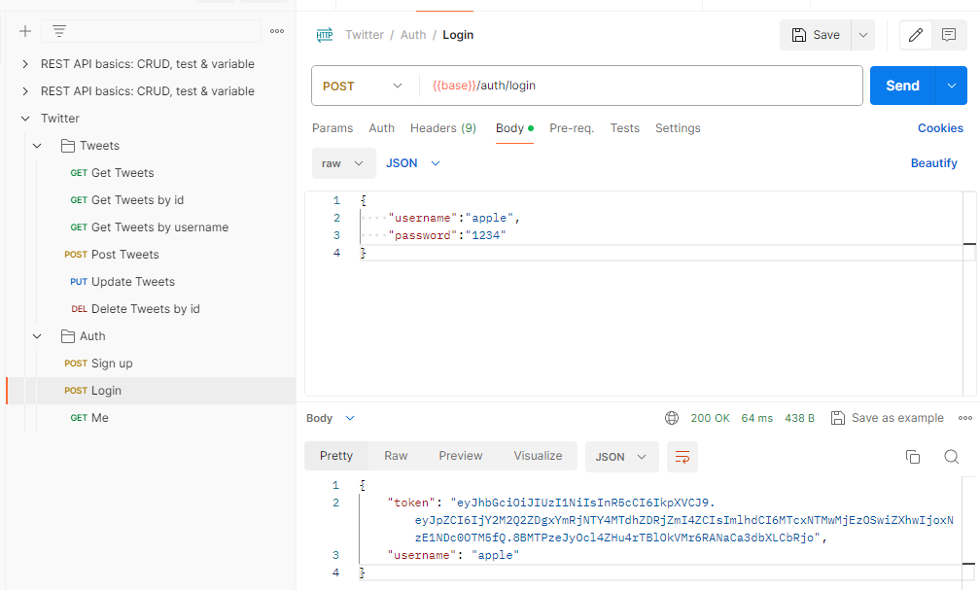The image size is (980, 590).
Task: Expand the second REST API basics collection
Action: pos(25,91)
